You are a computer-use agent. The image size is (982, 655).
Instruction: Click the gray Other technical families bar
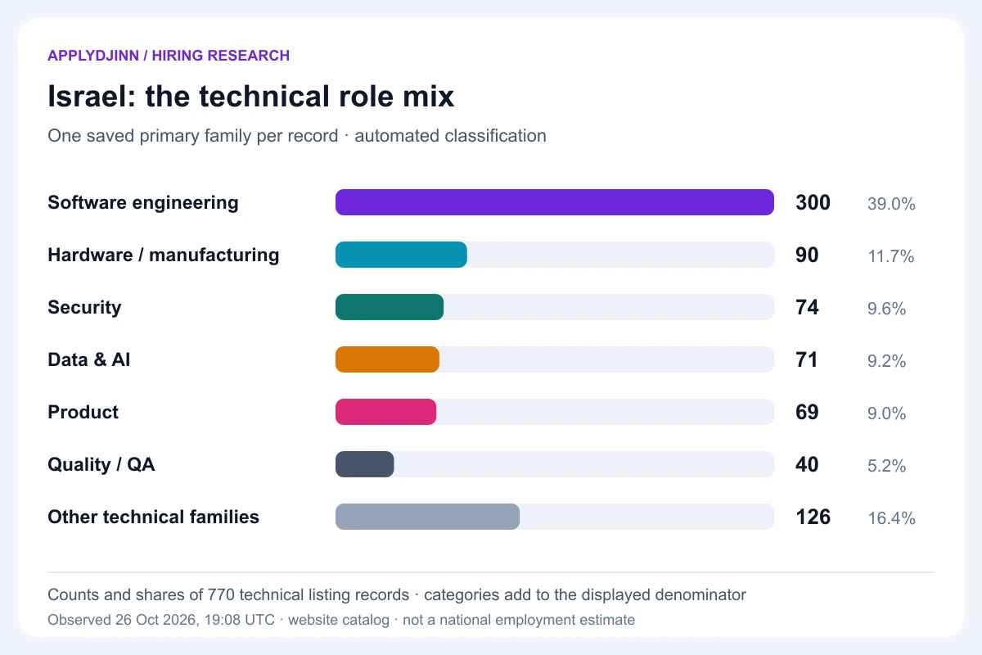coord(427,517)
